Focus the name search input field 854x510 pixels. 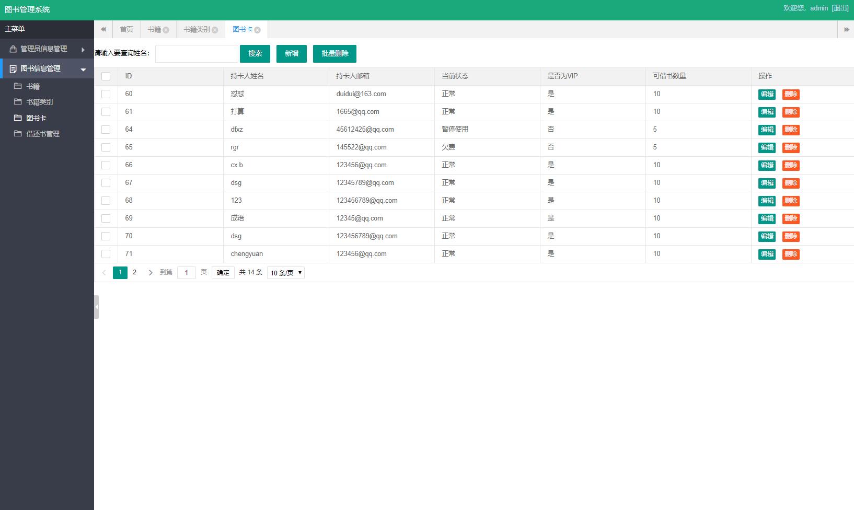(x=197, y=53)
